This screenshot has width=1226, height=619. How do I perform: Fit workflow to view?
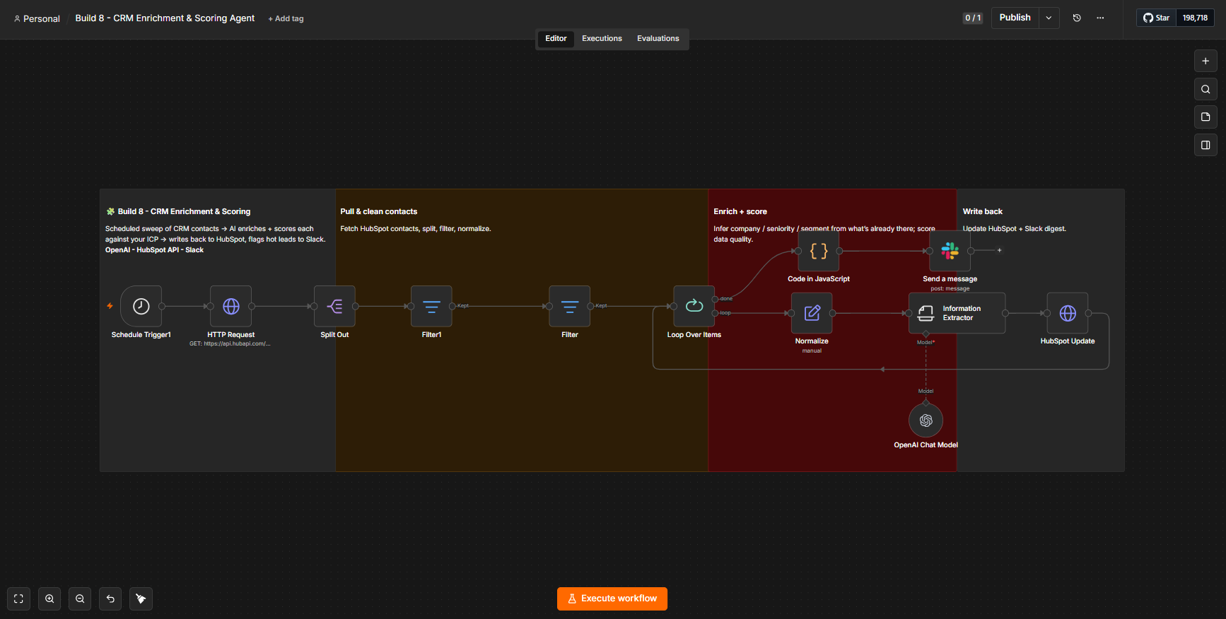coord(18,599)
